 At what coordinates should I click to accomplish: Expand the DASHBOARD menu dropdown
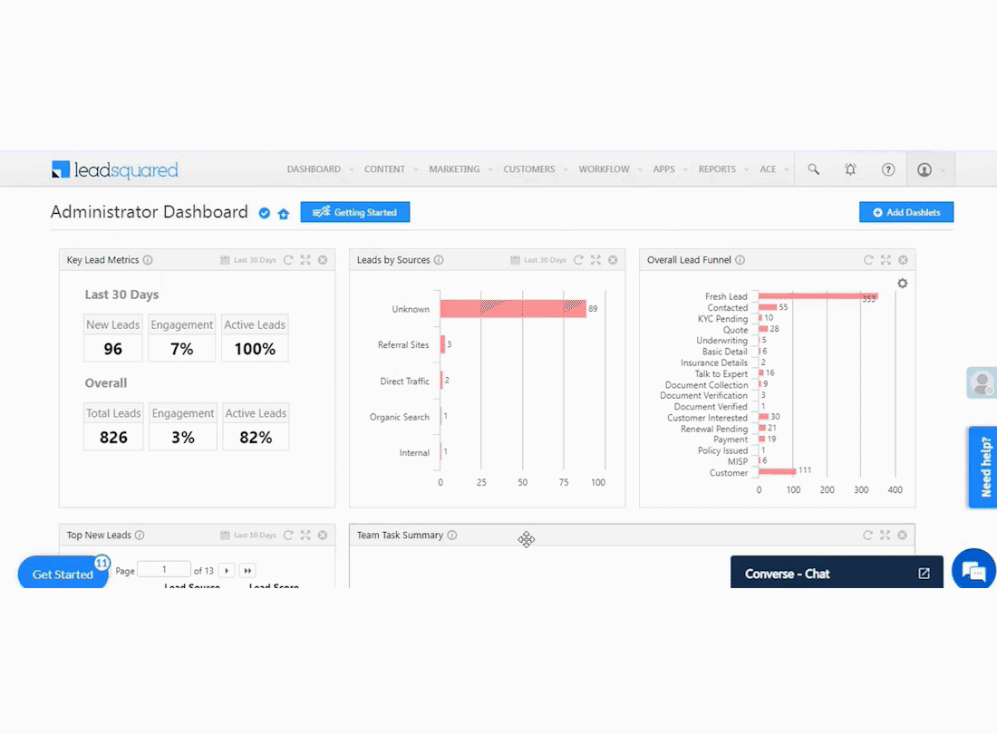tap(351, 169)
